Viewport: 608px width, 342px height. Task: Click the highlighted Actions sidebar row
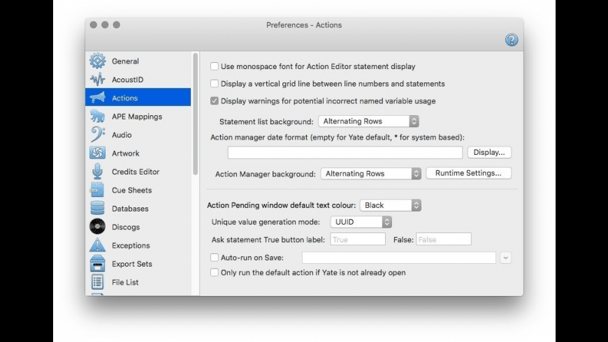pyautogui.click(x=138, y=98)
